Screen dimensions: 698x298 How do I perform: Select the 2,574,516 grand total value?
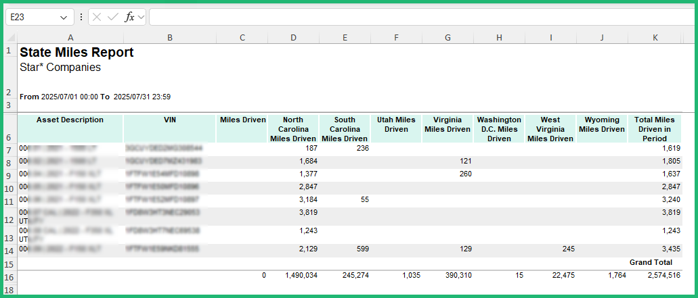tap(663, 276)
